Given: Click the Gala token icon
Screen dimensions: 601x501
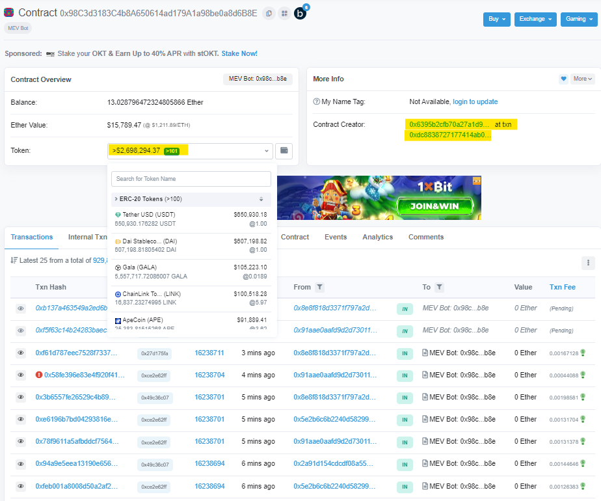Looking at the screenshot, I should [118, 267].
